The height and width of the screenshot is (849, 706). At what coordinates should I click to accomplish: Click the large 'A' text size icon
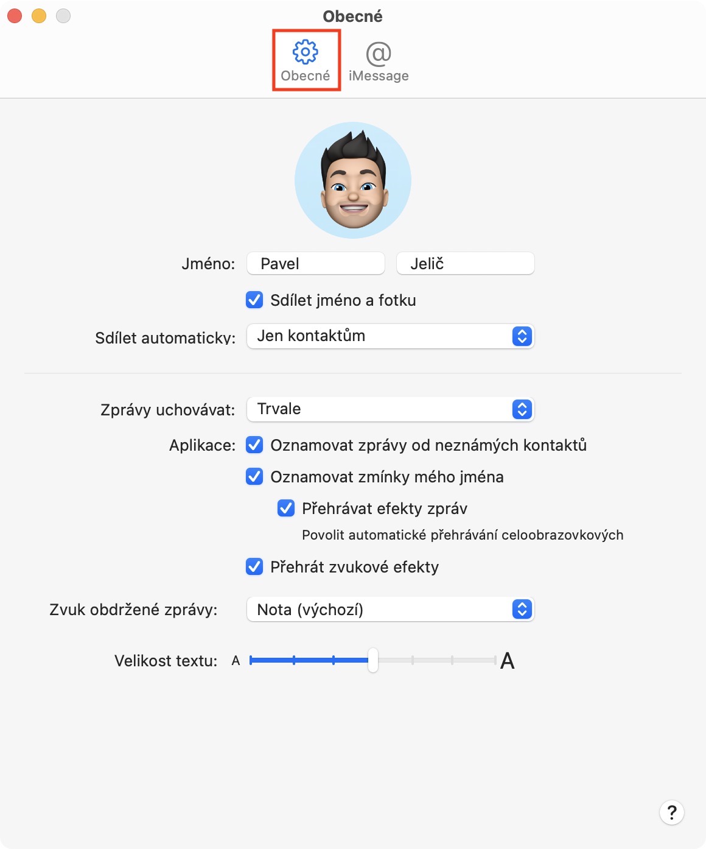click(507, 661)
